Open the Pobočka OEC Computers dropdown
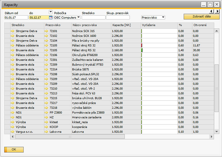The image size is (222, 157). [79, 18]
